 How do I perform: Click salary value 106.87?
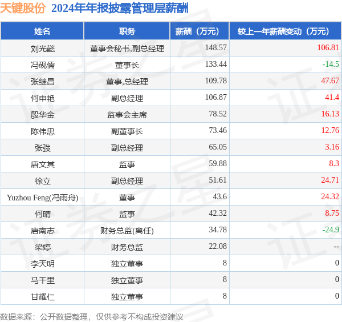pyautogui.click(x=215, y=97)
